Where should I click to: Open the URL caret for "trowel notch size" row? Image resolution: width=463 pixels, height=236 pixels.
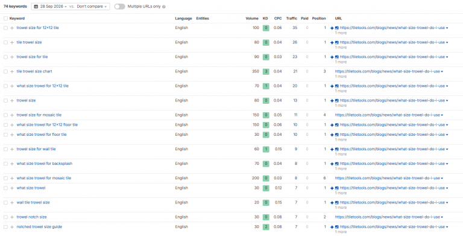(442, 217)
